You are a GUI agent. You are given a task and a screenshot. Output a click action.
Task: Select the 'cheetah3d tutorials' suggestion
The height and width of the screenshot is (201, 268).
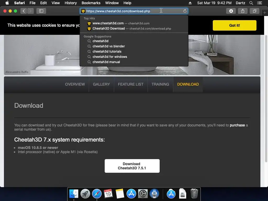tap(134, 52)
